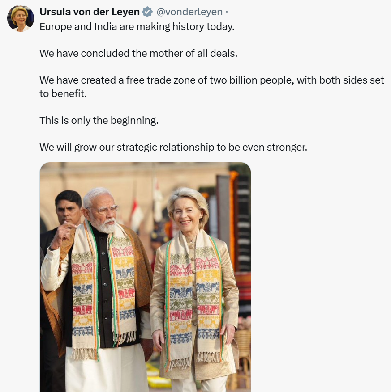
Task: Click "Europe and India are making history" line
Action: 137,26
